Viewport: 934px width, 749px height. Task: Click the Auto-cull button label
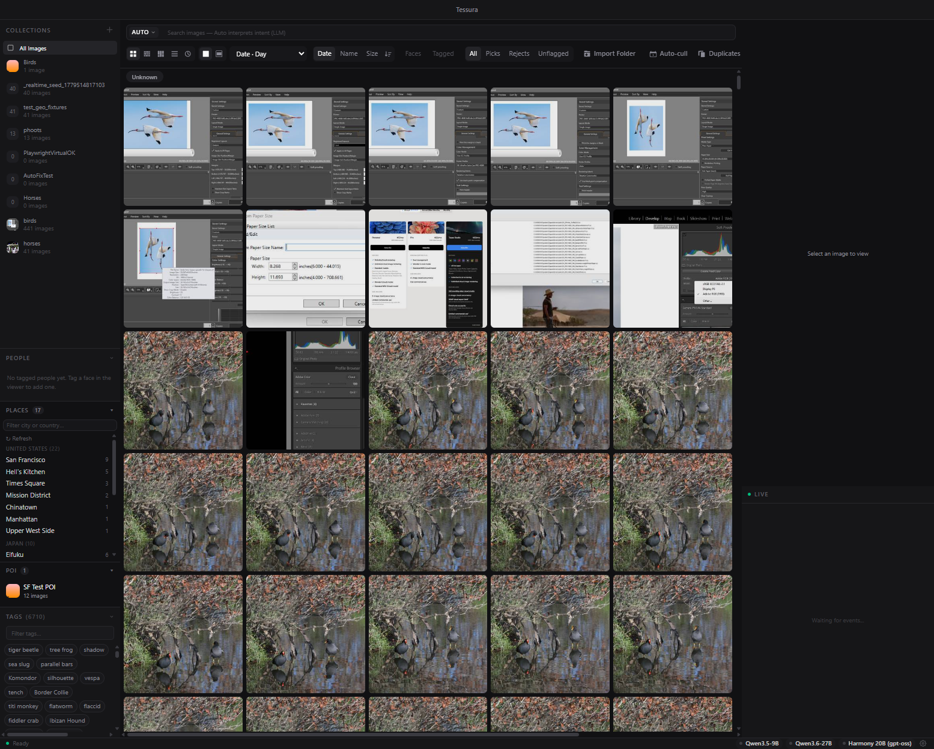coord(673,54)
